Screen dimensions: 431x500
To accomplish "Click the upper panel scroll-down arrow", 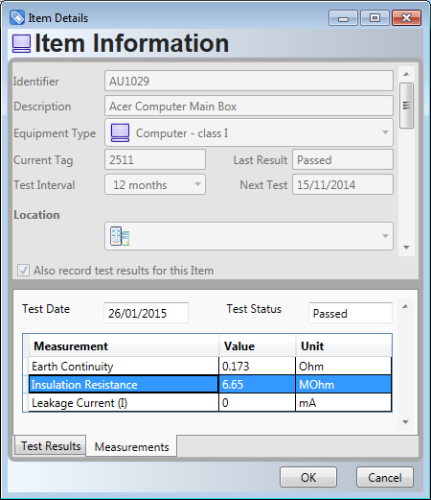I will click(406, 248).
